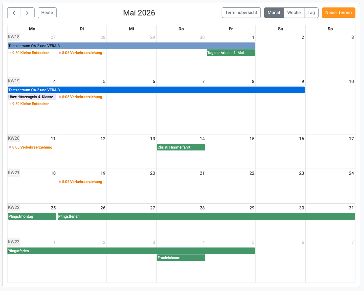
Task: Switch to Woche view
Action: [x=294, y=13]
